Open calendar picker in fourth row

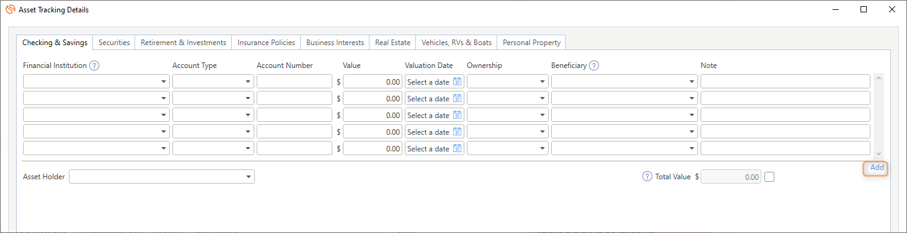tap(458, 132)
